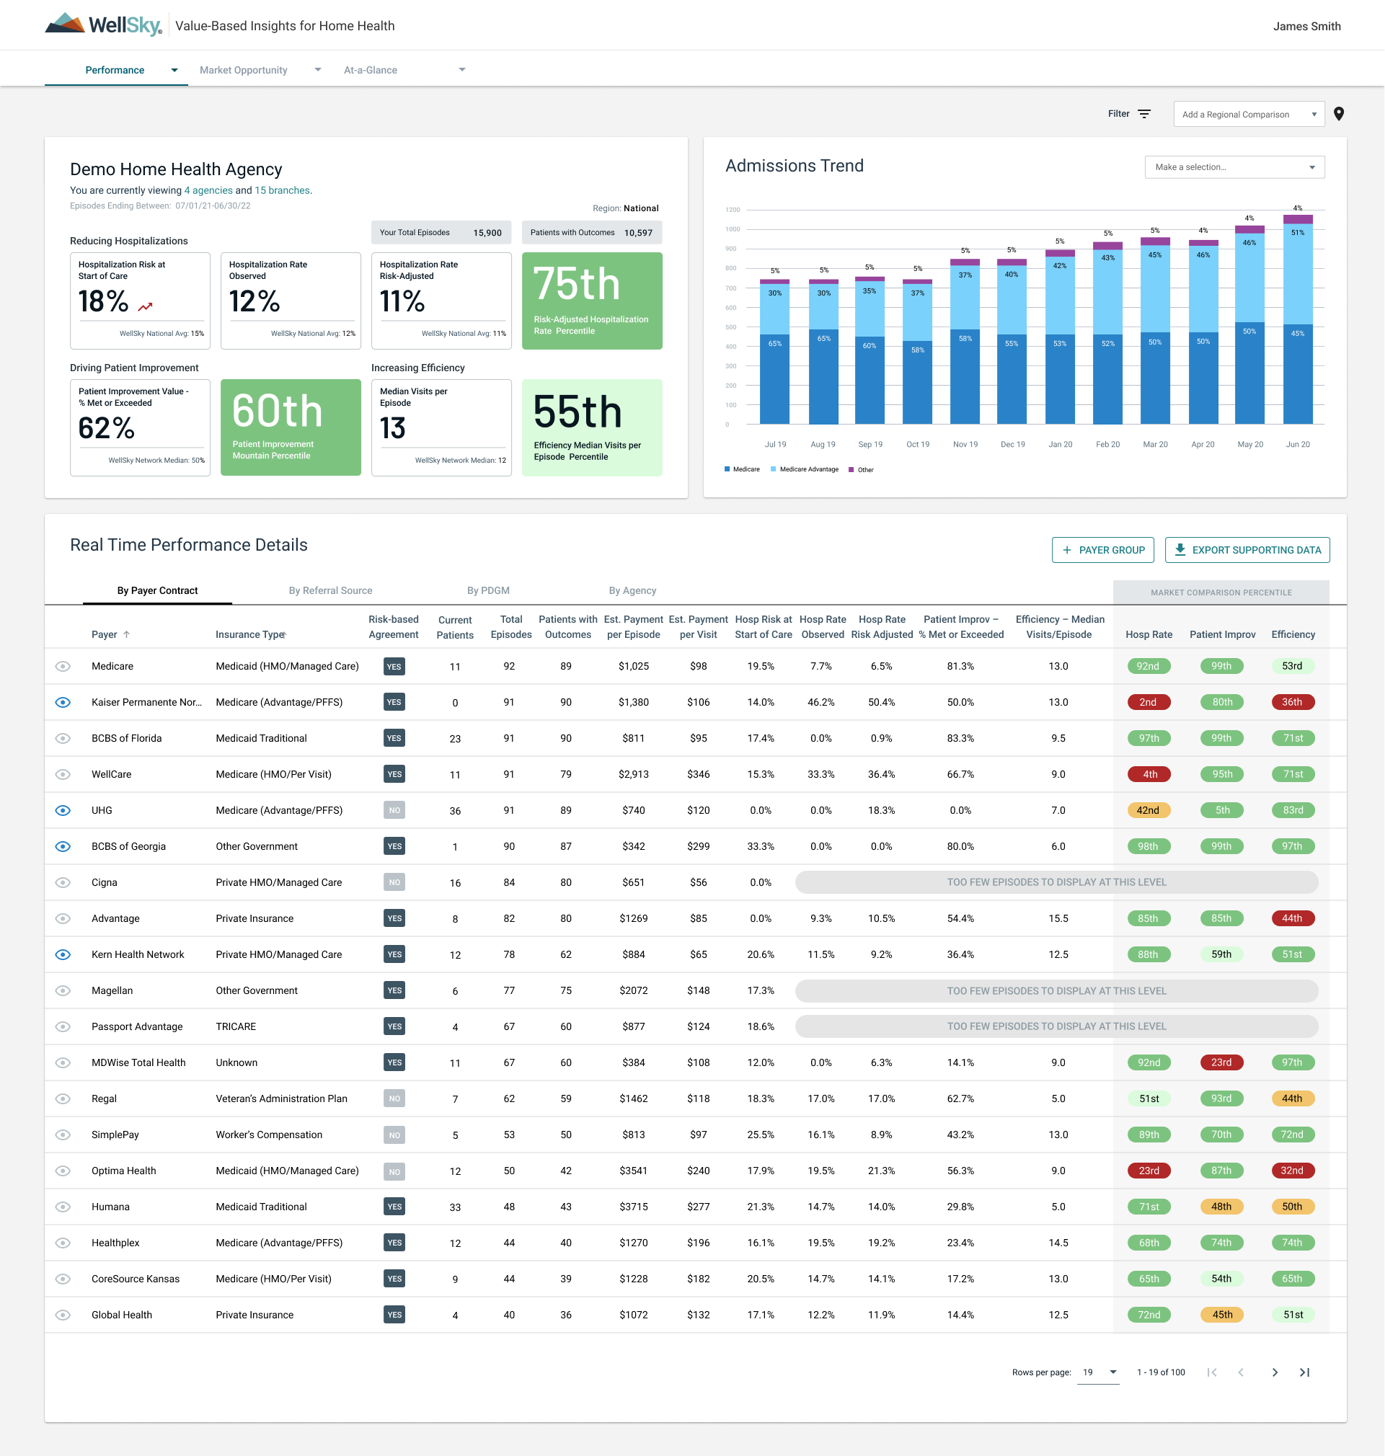
Task: Click the 65th Hosp Rate badge for CoreSource Kansas
Action: (x=1148, y=1279)
